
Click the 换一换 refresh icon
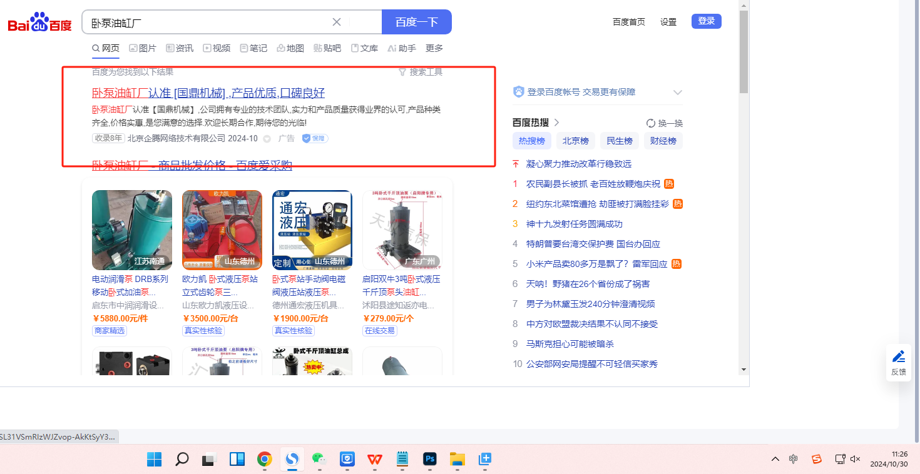coord(651,123)
